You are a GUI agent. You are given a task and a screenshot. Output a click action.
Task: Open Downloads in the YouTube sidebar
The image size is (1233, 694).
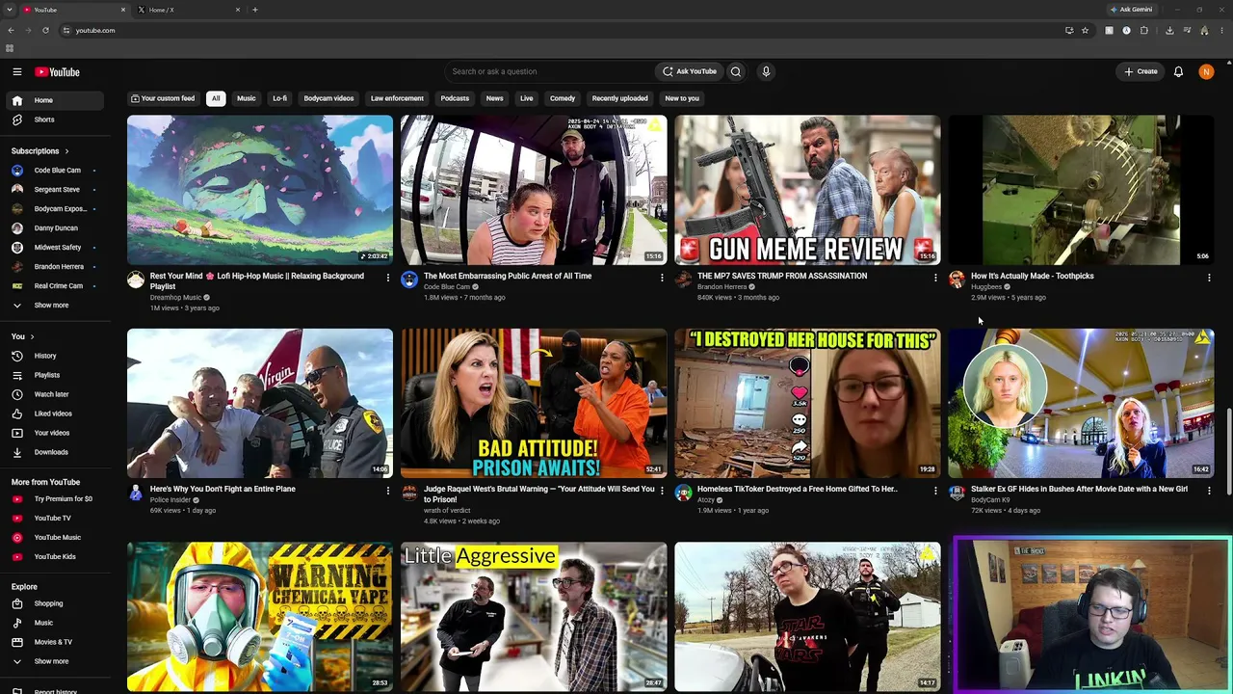pos(54,452)
